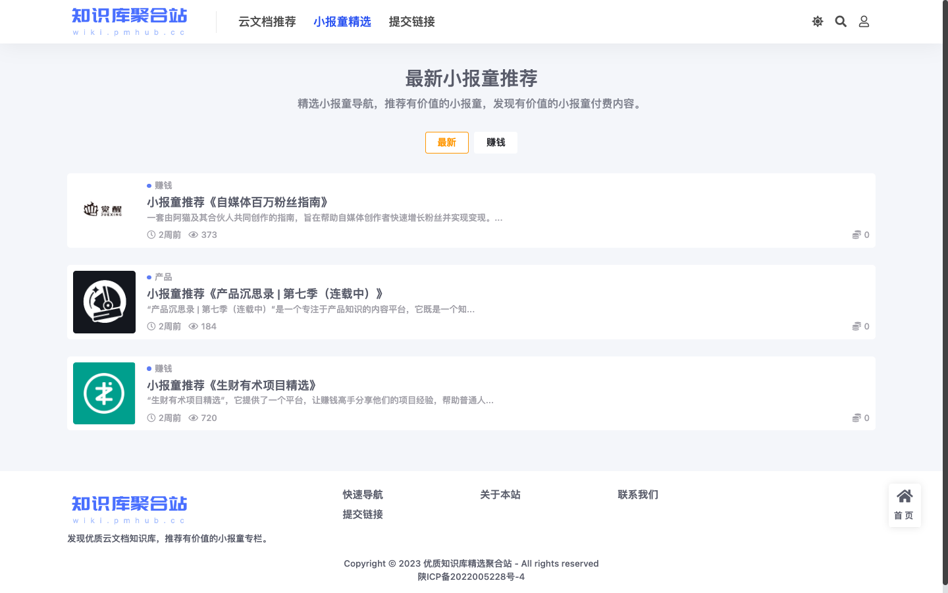Open 小报童推荐《生财有术项目精选》 article link
The height and width of the screenshot is (593, 948).
(231, 385)
